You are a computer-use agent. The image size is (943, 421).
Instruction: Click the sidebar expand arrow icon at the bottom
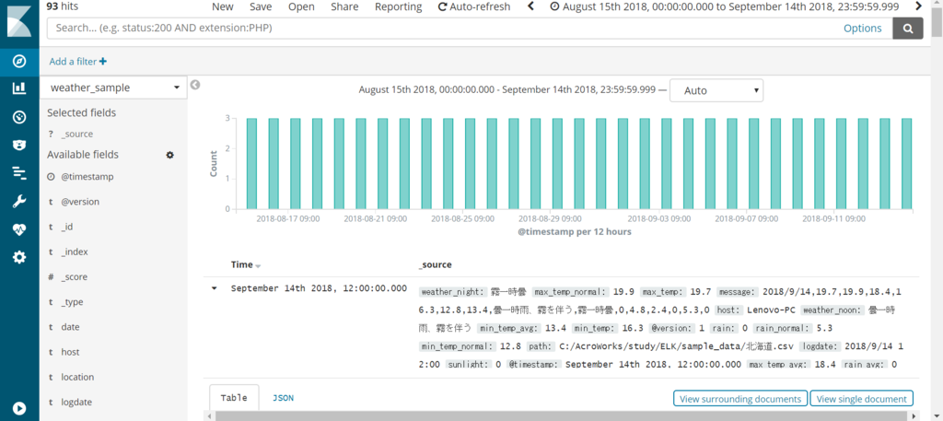[x=19, y=408]
